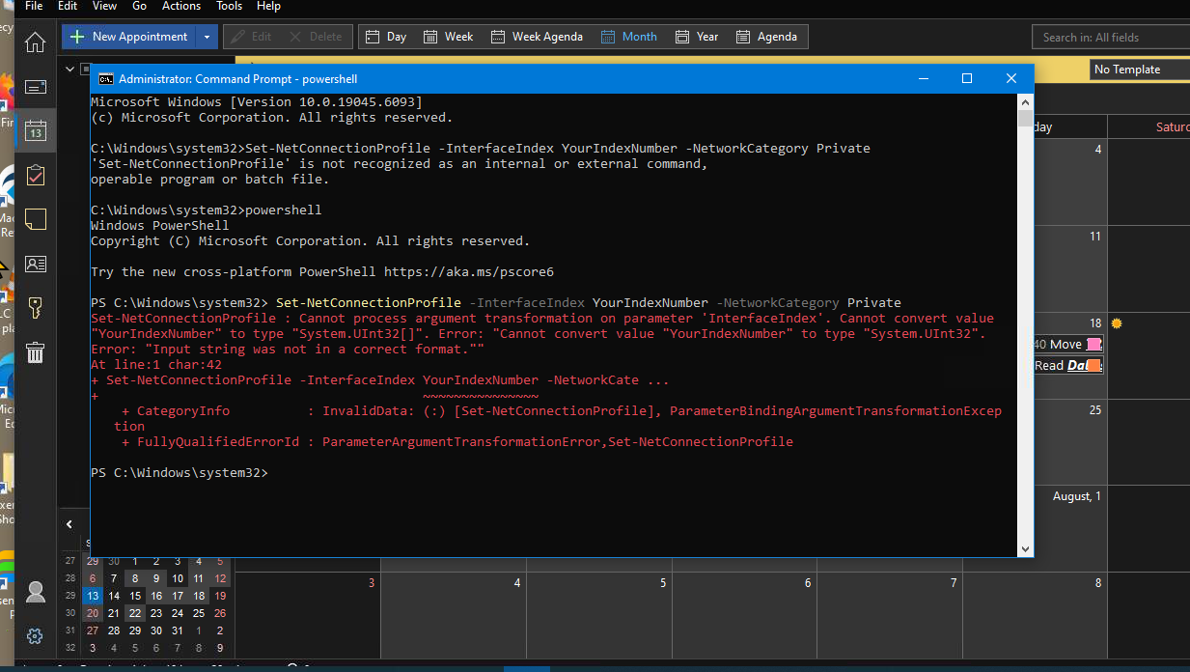Click the orange category swatch on Read appointment

point(1093,365)
